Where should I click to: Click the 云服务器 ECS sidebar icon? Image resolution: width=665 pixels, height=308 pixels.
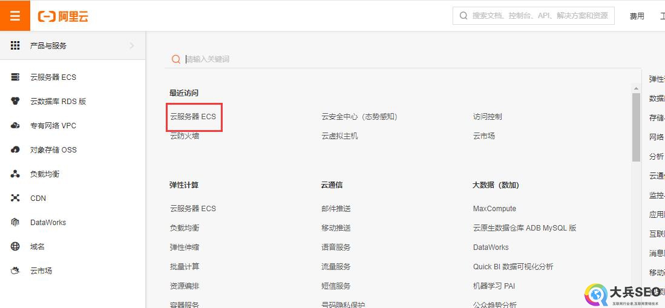pyautogui.click(x=15, y=77)
